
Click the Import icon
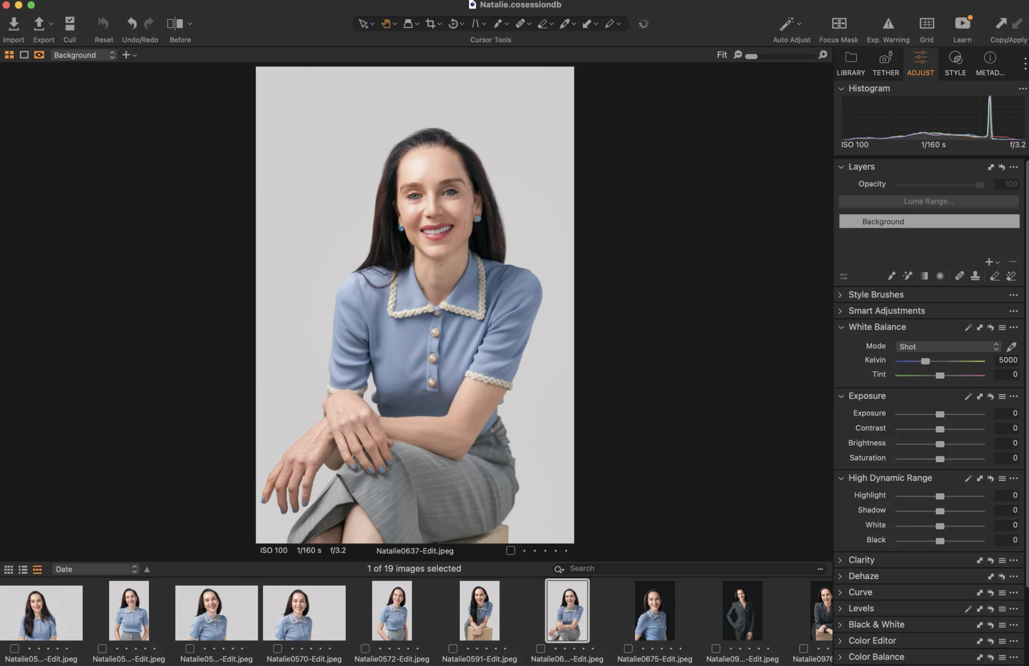pyautogui.click(x=14, y=24)
